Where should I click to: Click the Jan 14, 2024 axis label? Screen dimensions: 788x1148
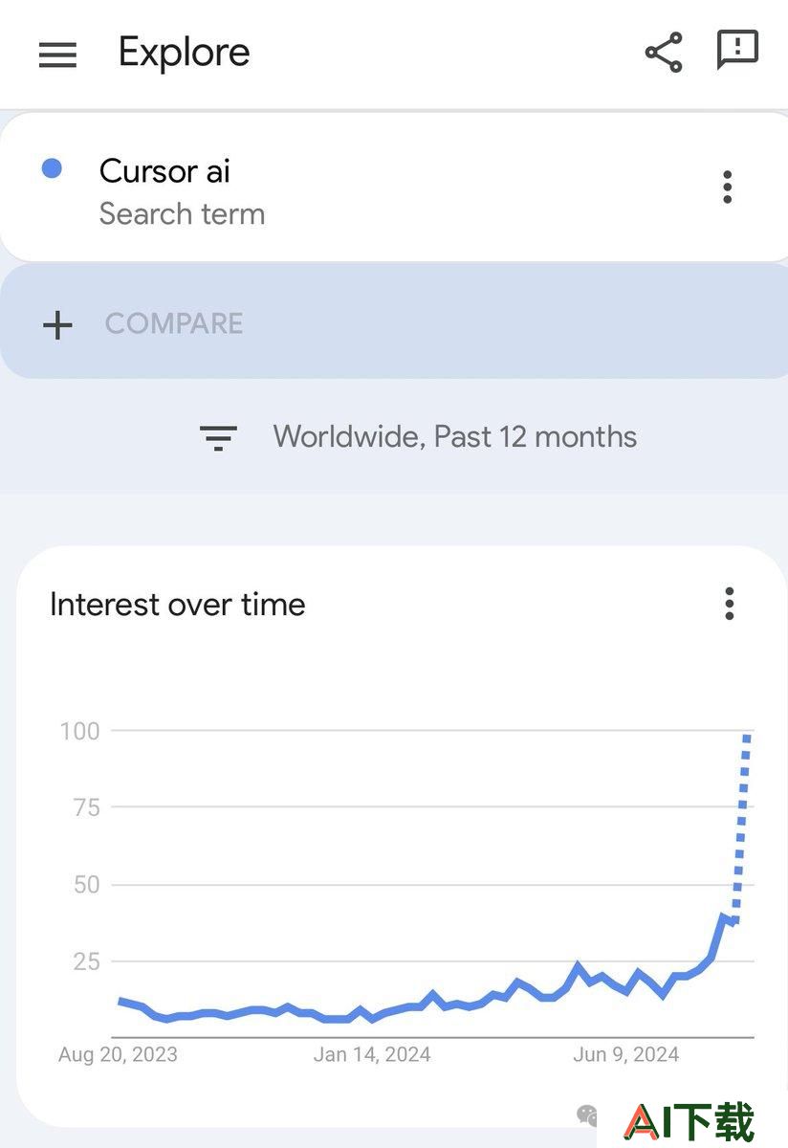click(x=372, y=1055)
